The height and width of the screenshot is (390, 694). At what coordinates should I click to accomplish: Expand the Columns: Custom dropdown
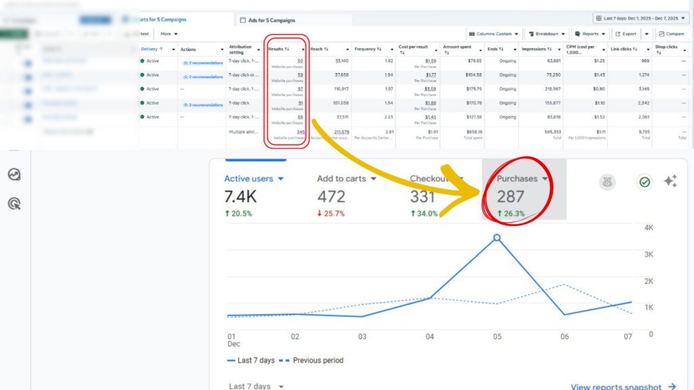point(493,34)
